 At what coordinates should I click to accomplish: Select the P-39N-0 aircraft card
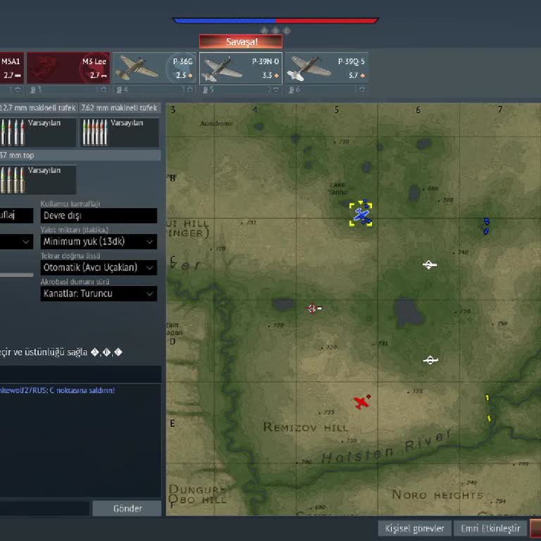coord(241,68)
